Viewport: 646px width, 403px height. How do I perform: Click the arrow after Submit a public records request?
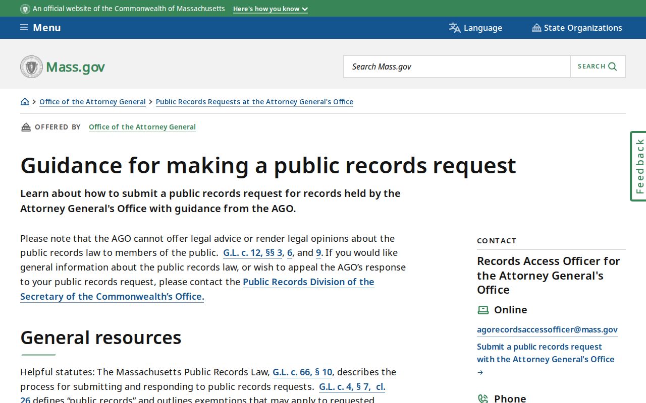coord(480,372)
